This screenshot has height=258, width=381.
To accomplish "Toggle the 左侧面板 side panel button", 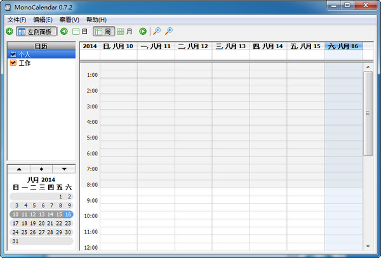I will 36,32.
